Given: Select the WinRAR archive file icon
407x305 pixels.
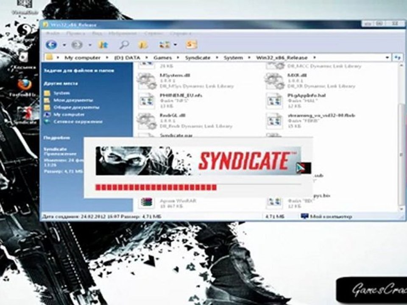Looking at the screenshot, I should tap(147, 203).
